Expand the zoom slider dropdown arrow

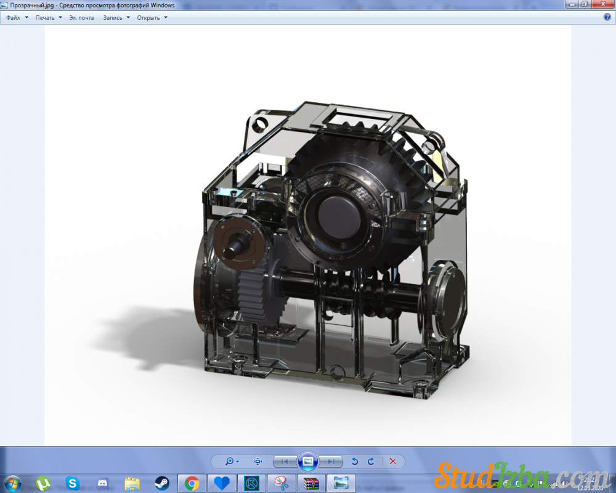(237, 462)
